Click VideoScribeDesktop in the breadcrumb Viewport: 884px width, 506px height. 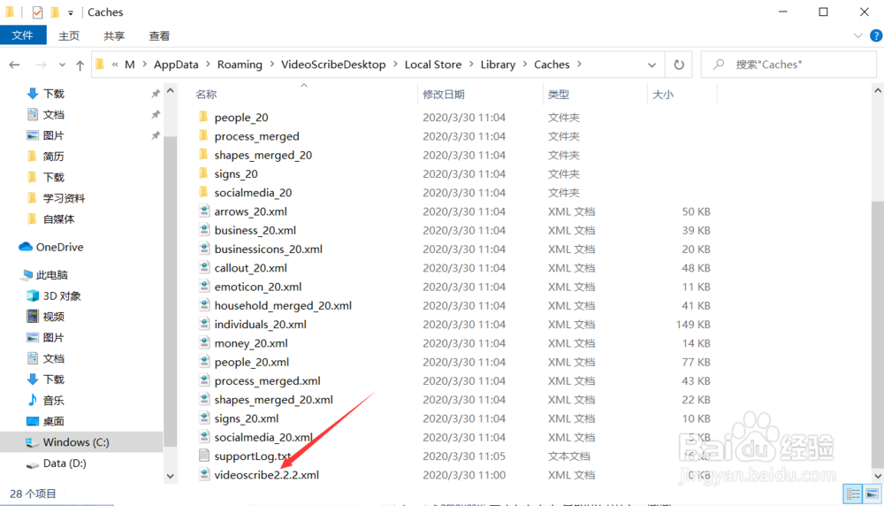pos(333,65)
